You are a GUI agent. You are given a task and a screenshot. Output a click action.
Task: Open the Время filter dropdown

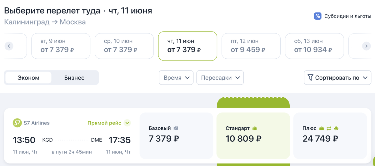pos(176,78)
